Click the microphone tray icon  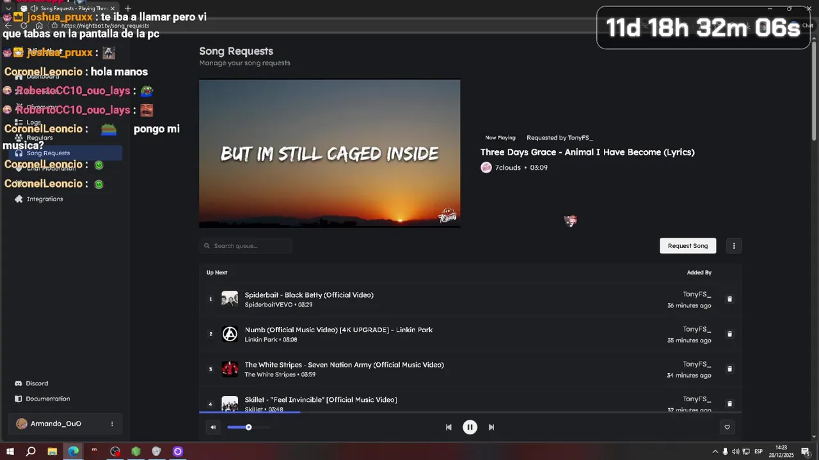coord(726,452)
